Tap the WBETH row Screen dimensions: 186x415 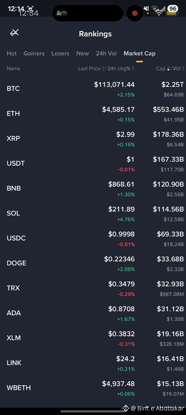(x=93, y=388)
